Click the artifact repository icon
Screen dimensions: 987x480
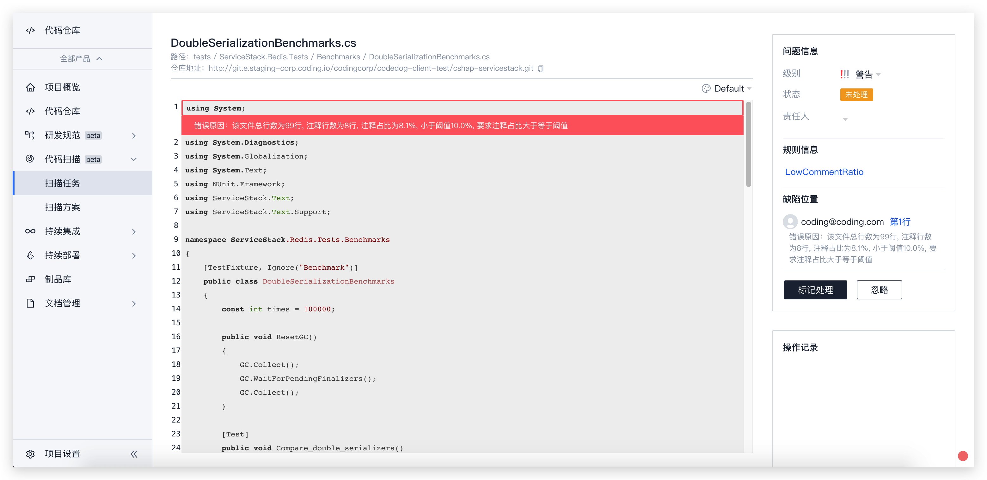coord(30,279)
